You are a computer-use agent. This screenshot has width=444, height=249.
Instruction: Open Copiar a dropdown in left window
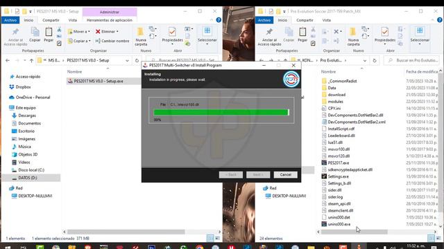(79, 41)
